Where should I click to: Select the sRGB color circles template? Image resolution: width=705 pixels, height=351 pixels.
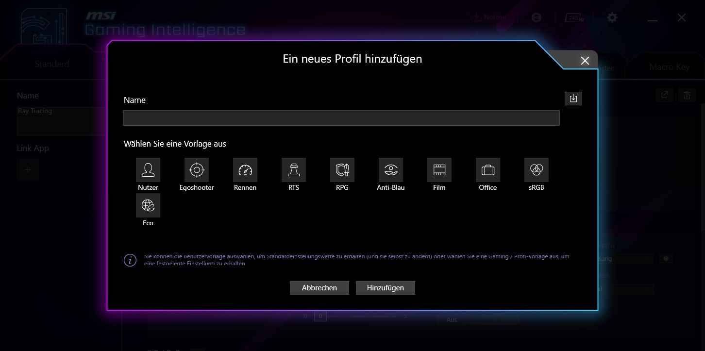click(537, 170)
